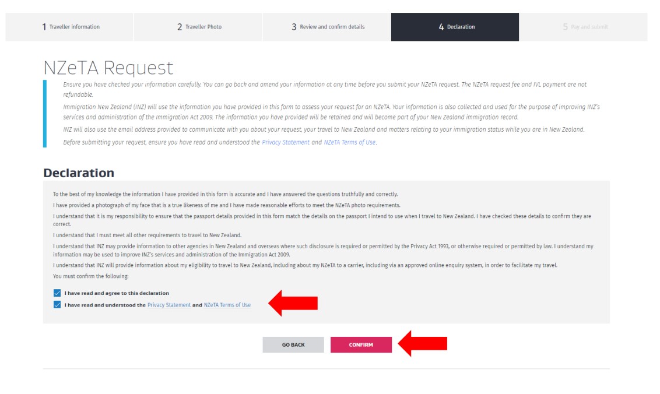Click the blue vertical bar beside the notice
Viewport: 660px width, 394px height.
click(45, 114)
